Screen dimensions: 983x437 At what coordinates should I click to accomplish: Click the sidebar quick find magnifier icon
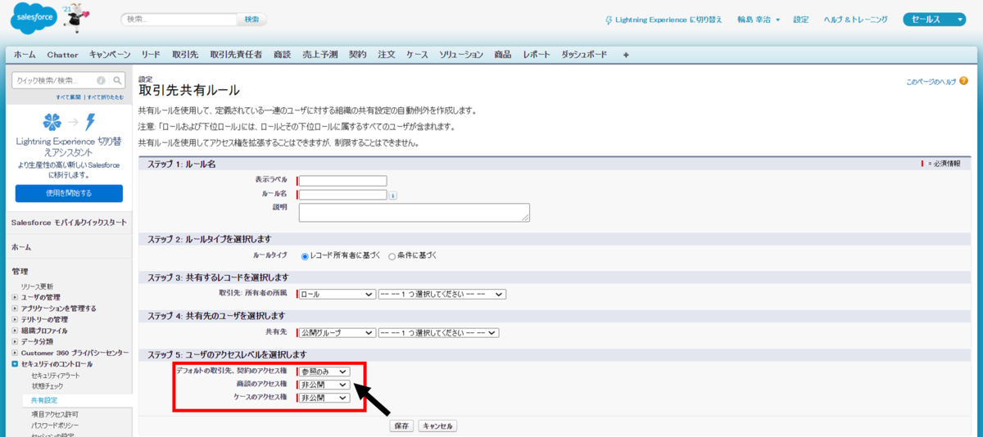(118, 80)
